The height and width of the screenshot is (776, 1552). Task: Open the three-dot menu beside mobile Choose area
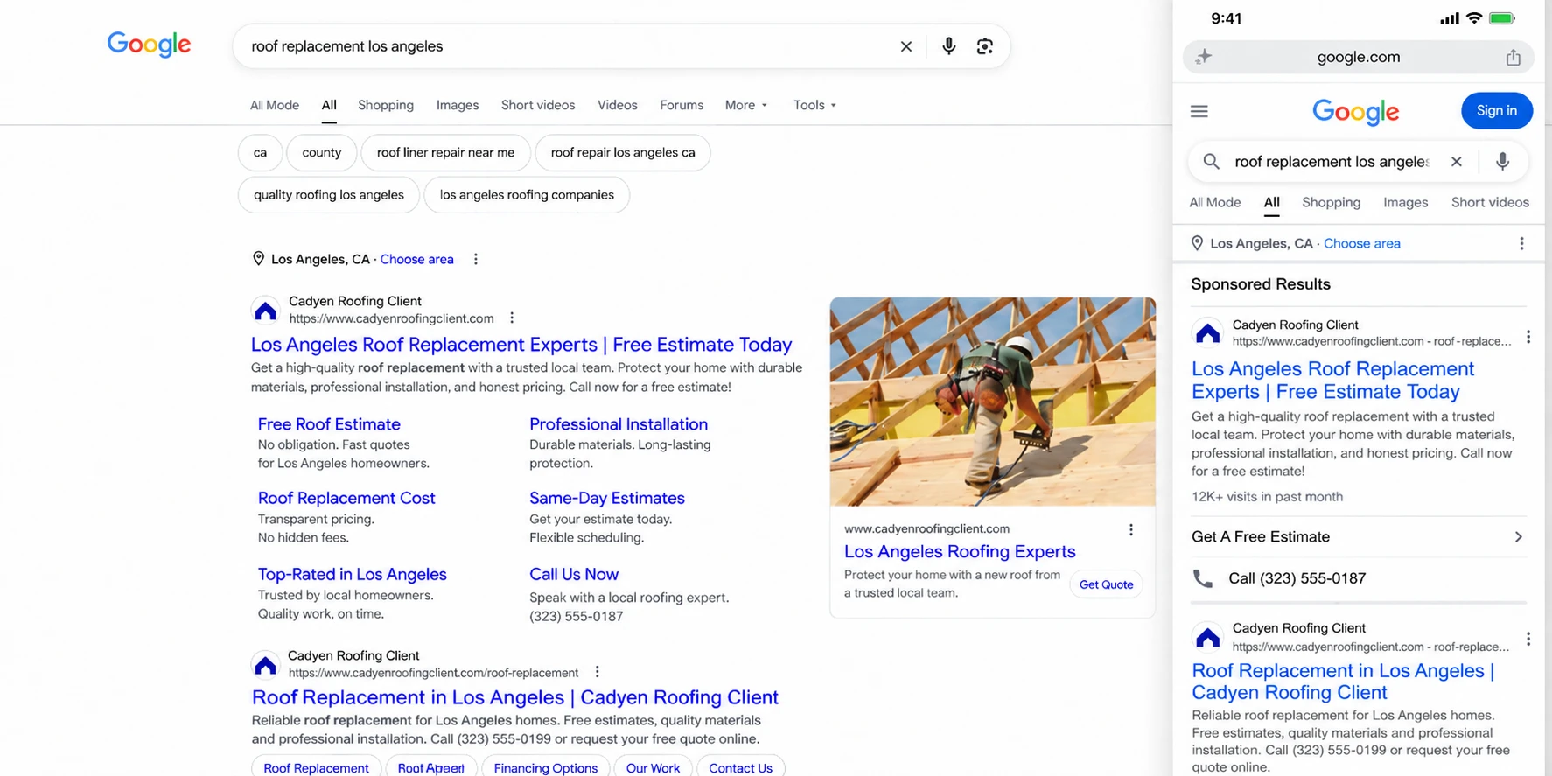[1522, 243]
